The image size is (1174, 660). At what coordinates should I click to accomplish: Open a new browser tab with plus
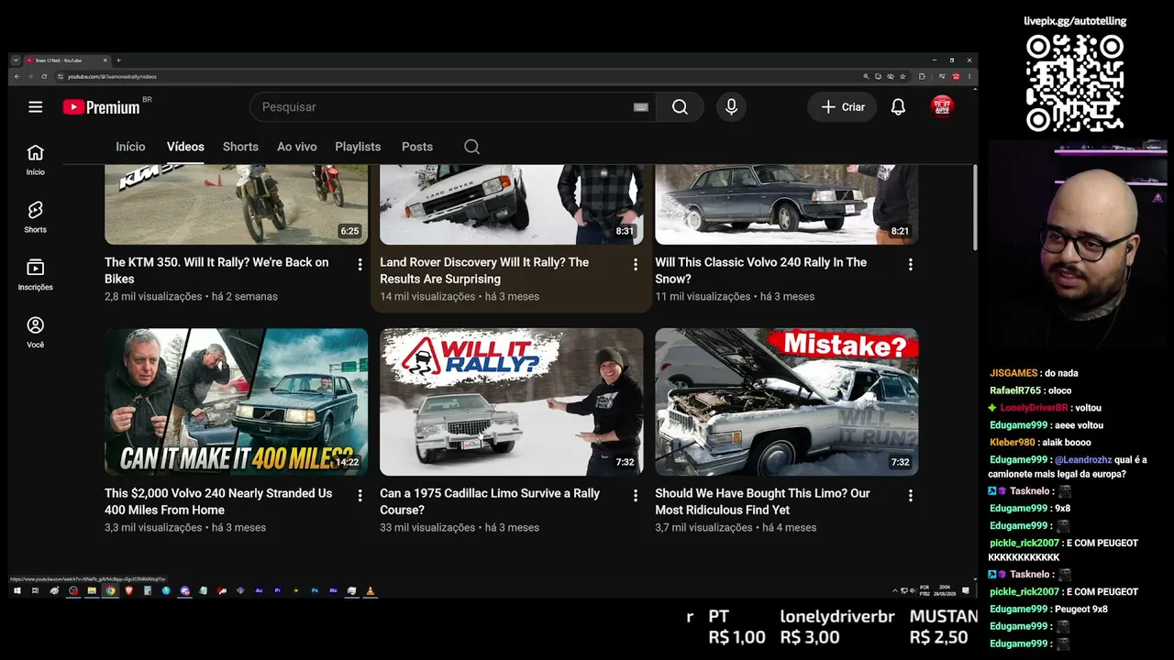click(x=118, y=60)
